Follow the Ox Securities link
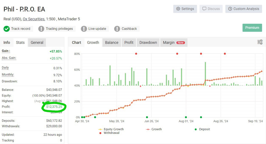 tap(34, 19)
